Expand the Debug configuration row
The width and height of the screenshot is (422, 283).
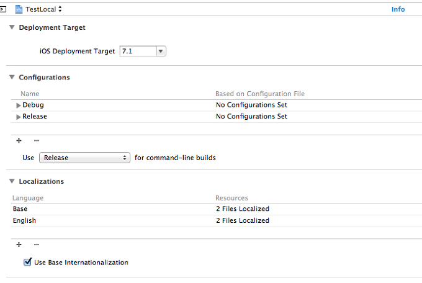click(x=18, y=106)
